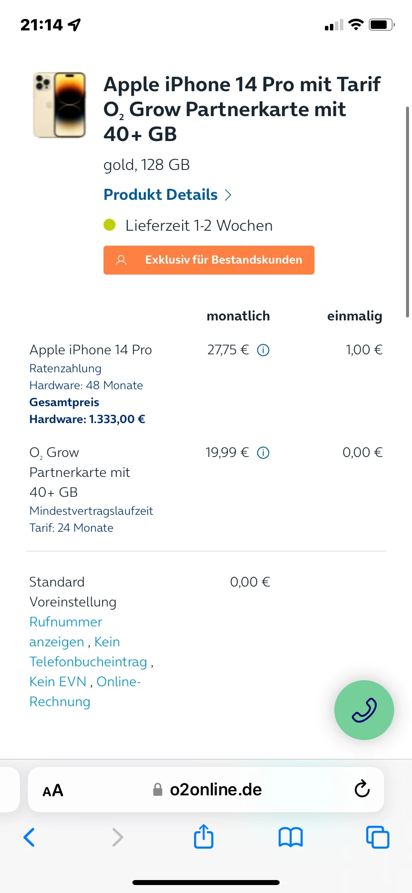Tap the o2online.de address bar
This screenshot has height=893, width=412.
click(x=206, y=789)
